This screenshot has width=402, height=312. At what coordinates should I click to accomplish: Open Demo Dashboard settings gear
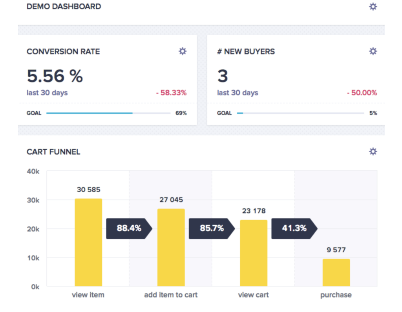[373, 7]
